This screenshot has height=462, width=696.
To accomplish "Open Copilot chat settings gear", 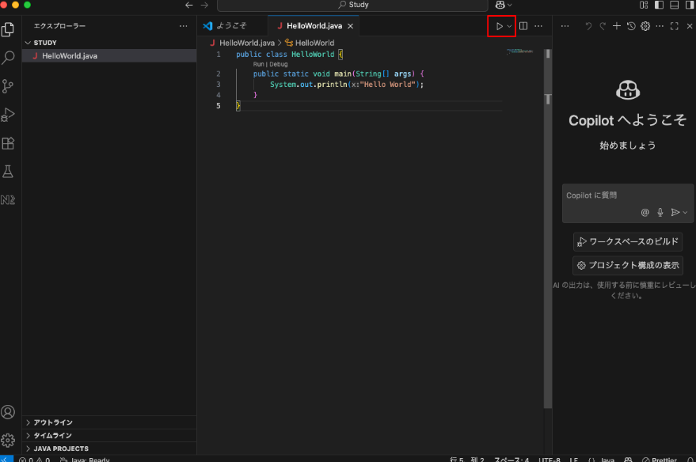I will (x=645, y=26).
